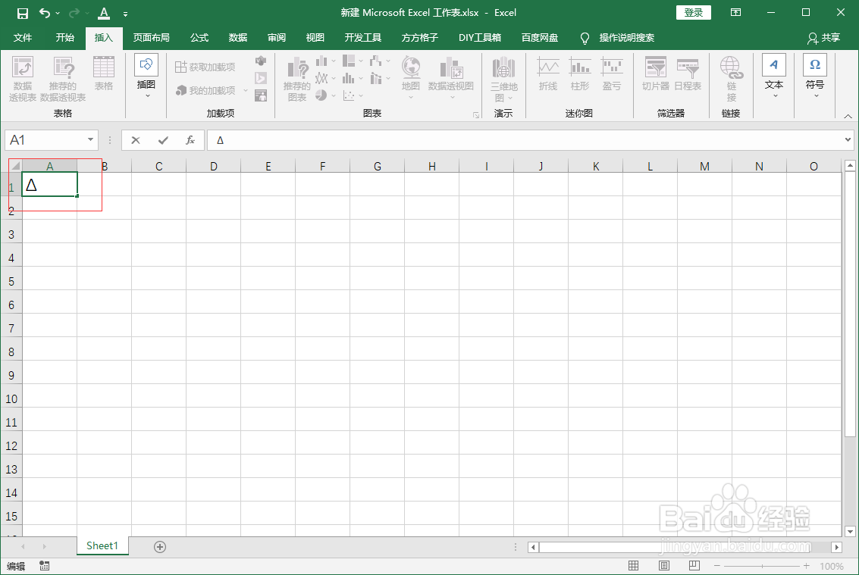Image resolution: width=859 pixels, height=575 pixels.
Task: Select the Sheet1 tab
Action: [102, 546]
